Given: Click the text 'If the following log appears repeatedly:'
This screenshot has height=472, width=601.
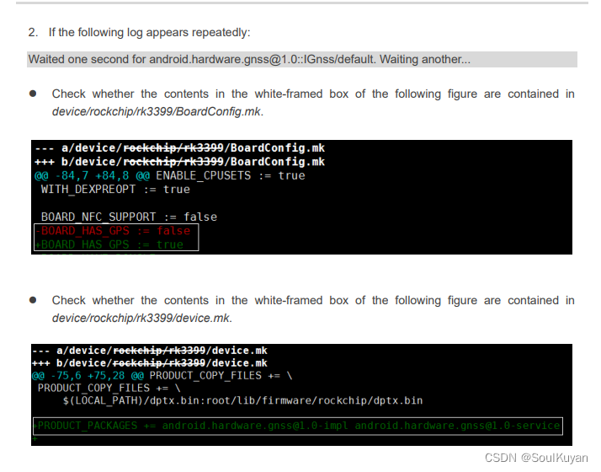Looking at the screenshot, I should point(149,32).
